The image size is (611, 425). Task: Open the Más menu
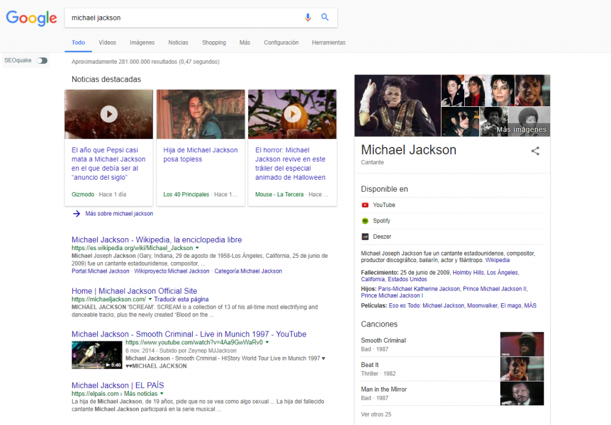(245, 42)
